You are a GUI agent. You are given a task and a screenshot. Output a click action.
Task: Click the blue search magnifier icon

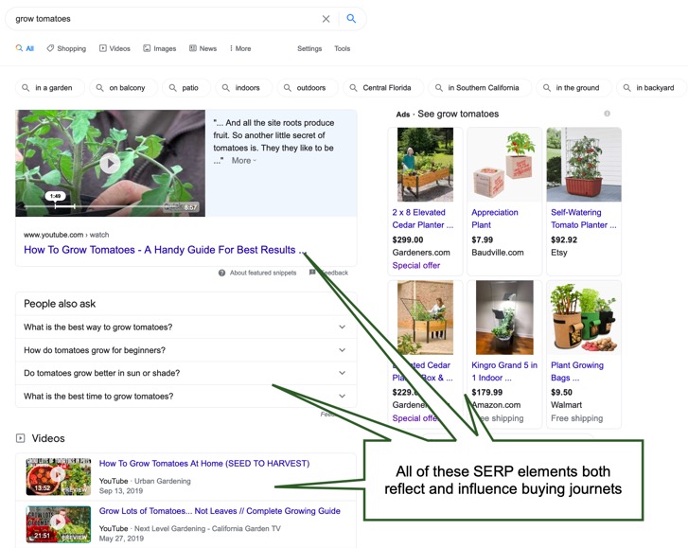351,18
